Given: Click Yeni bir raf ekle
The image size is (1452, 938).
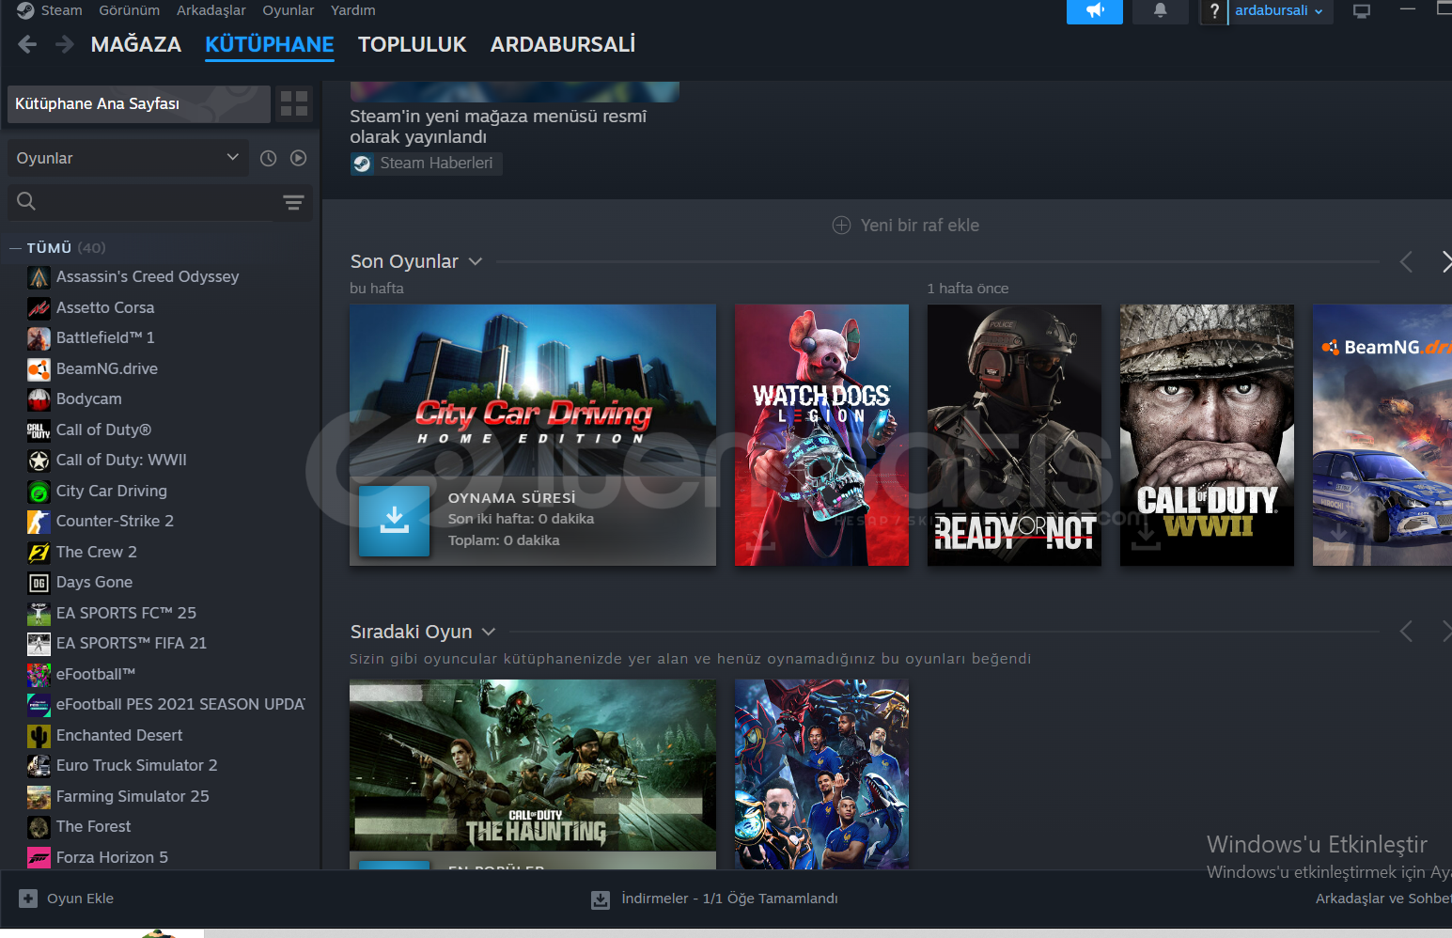Looking at the screenshot, I should pyautogui.click(x=906, y=226).
